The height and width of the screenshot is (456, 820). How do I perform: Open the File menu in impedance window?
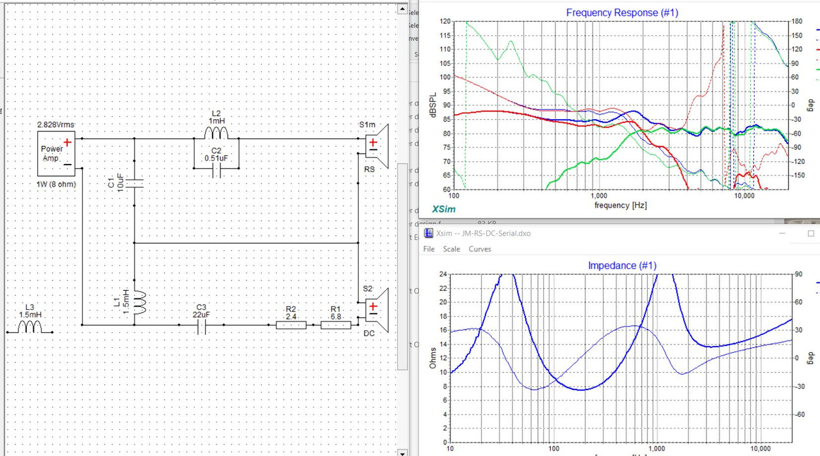[x=429, y=249]
